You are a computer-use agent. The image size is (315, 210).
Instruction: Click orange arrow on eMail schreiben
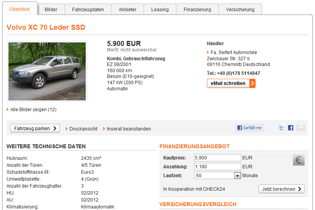252,83
